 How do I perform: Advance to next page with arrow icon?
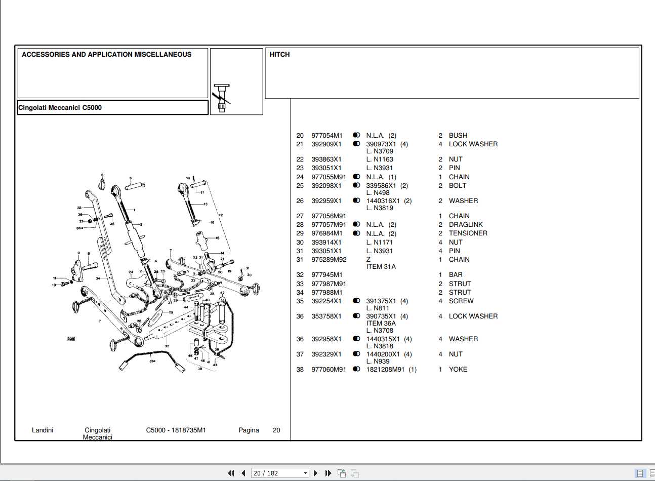[x=315, y=473]
